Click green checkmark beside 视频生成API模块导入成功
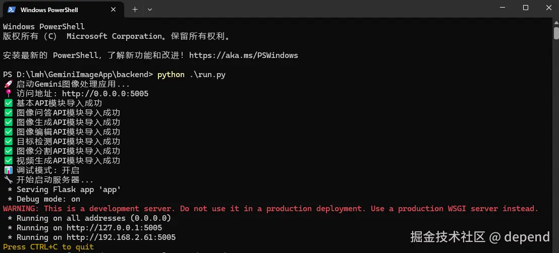Image resolution: width=559 pixels, height=253 pixels. click(x=8, y=161)
